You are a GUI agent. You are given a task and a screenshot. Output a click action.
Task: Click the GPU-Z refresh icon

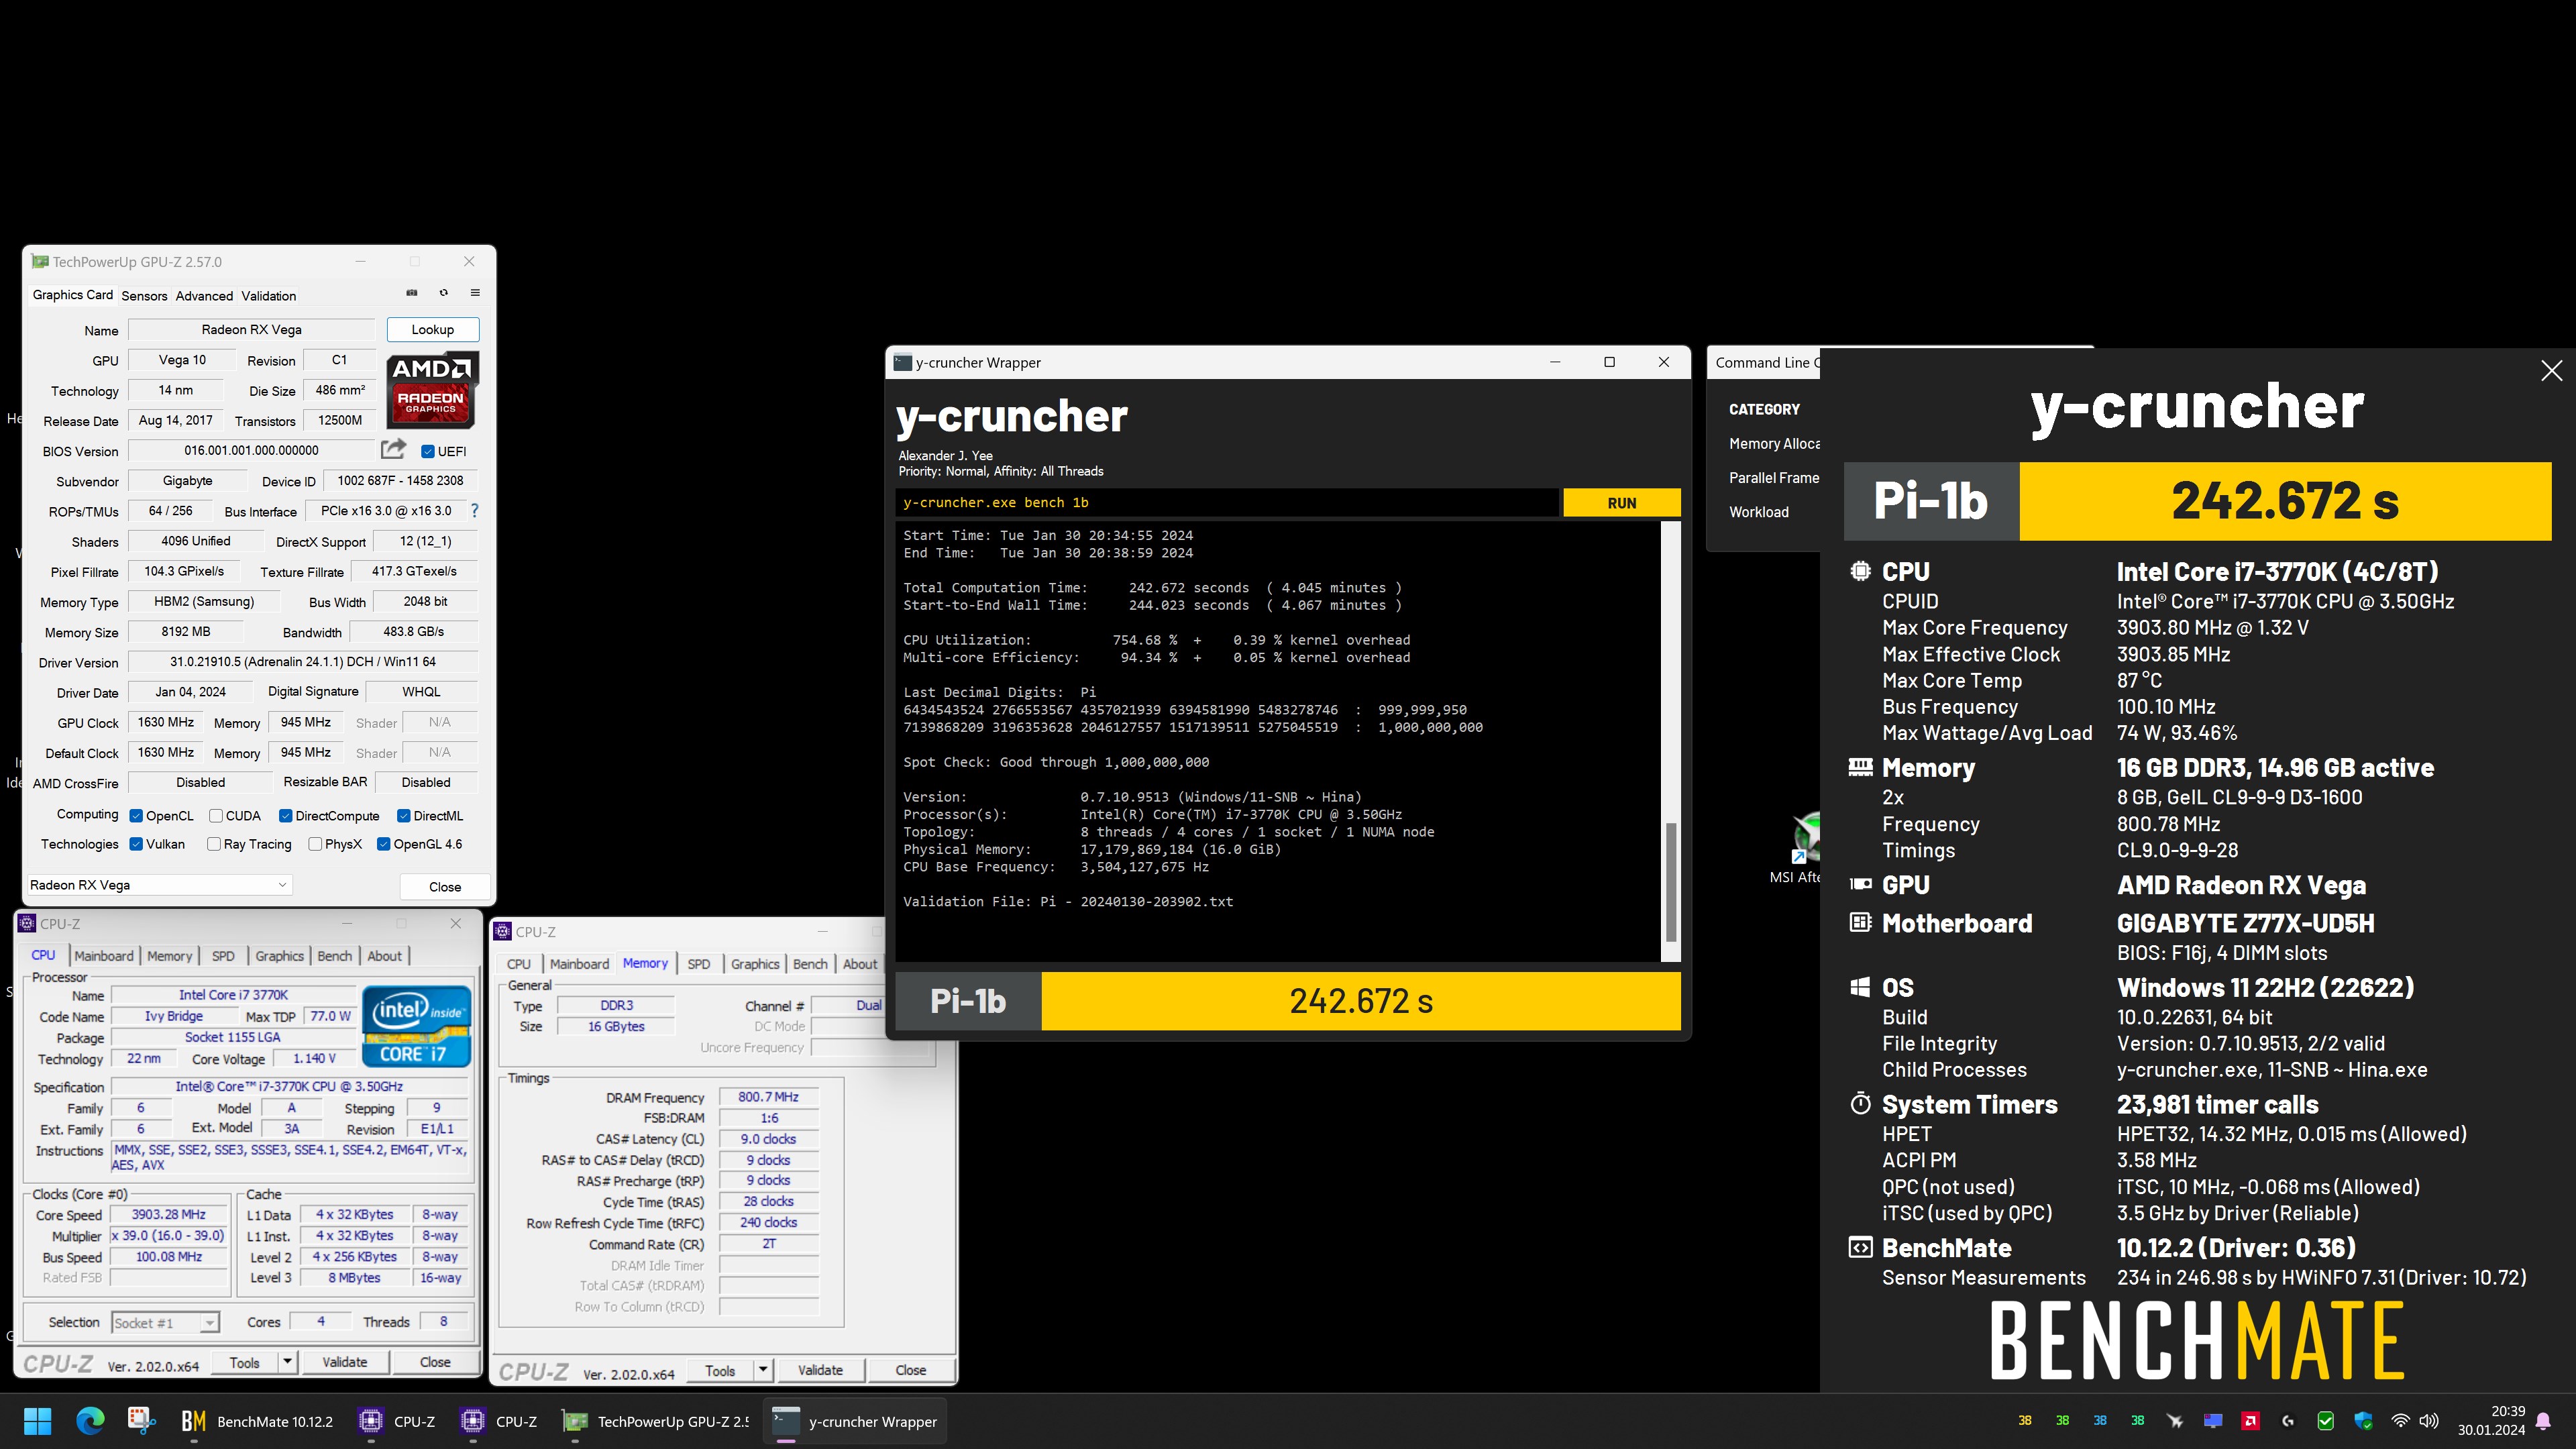coord(443,293)
